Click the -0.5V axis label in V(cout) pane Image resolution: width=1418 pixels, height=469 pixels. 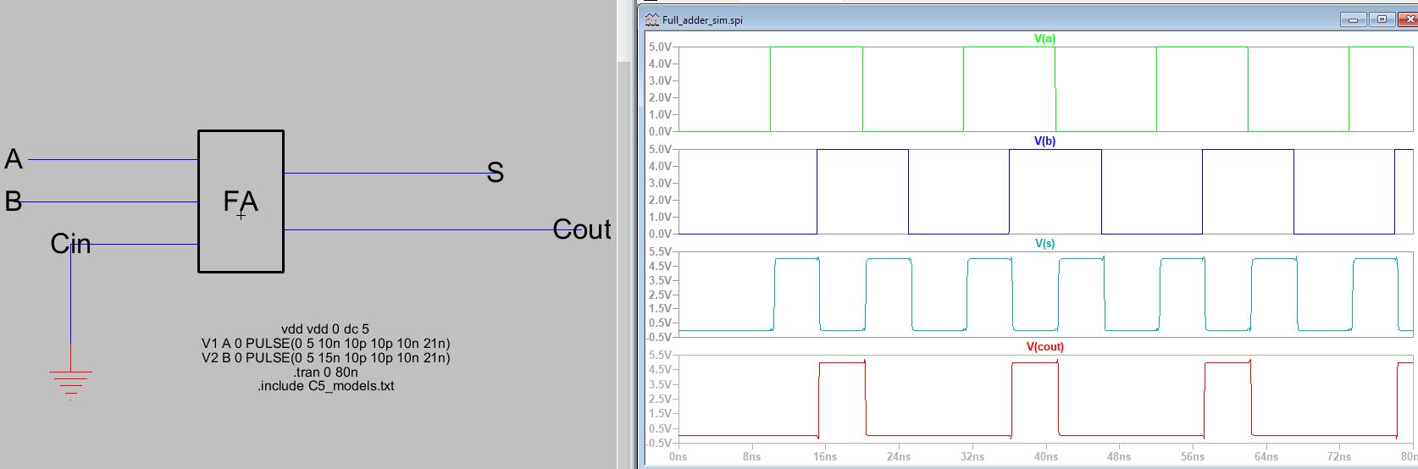(658, 444)
